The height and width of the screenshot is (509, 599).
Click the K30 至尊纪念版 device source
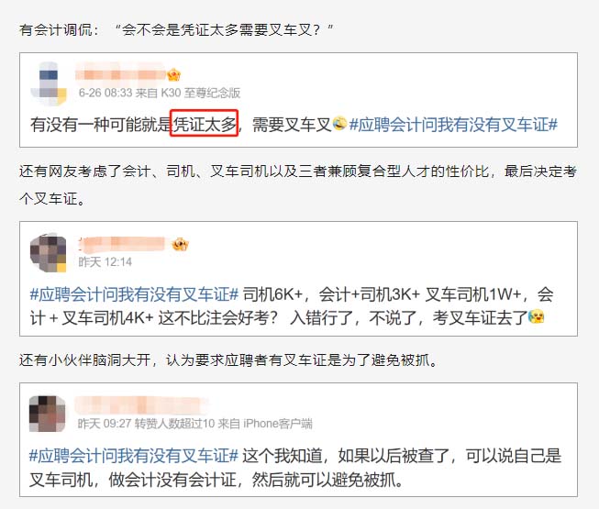pos(201,93)
